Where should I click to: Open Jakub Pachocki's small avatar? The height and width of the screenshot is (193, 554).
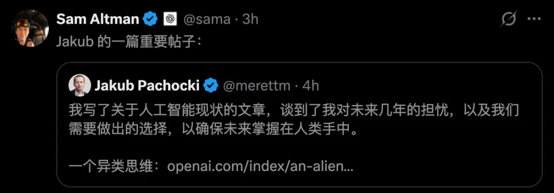(80, 85)
